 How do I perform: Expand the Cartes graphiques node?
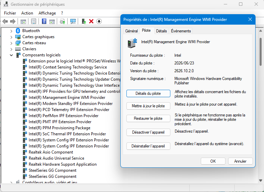tap(11, 37)
